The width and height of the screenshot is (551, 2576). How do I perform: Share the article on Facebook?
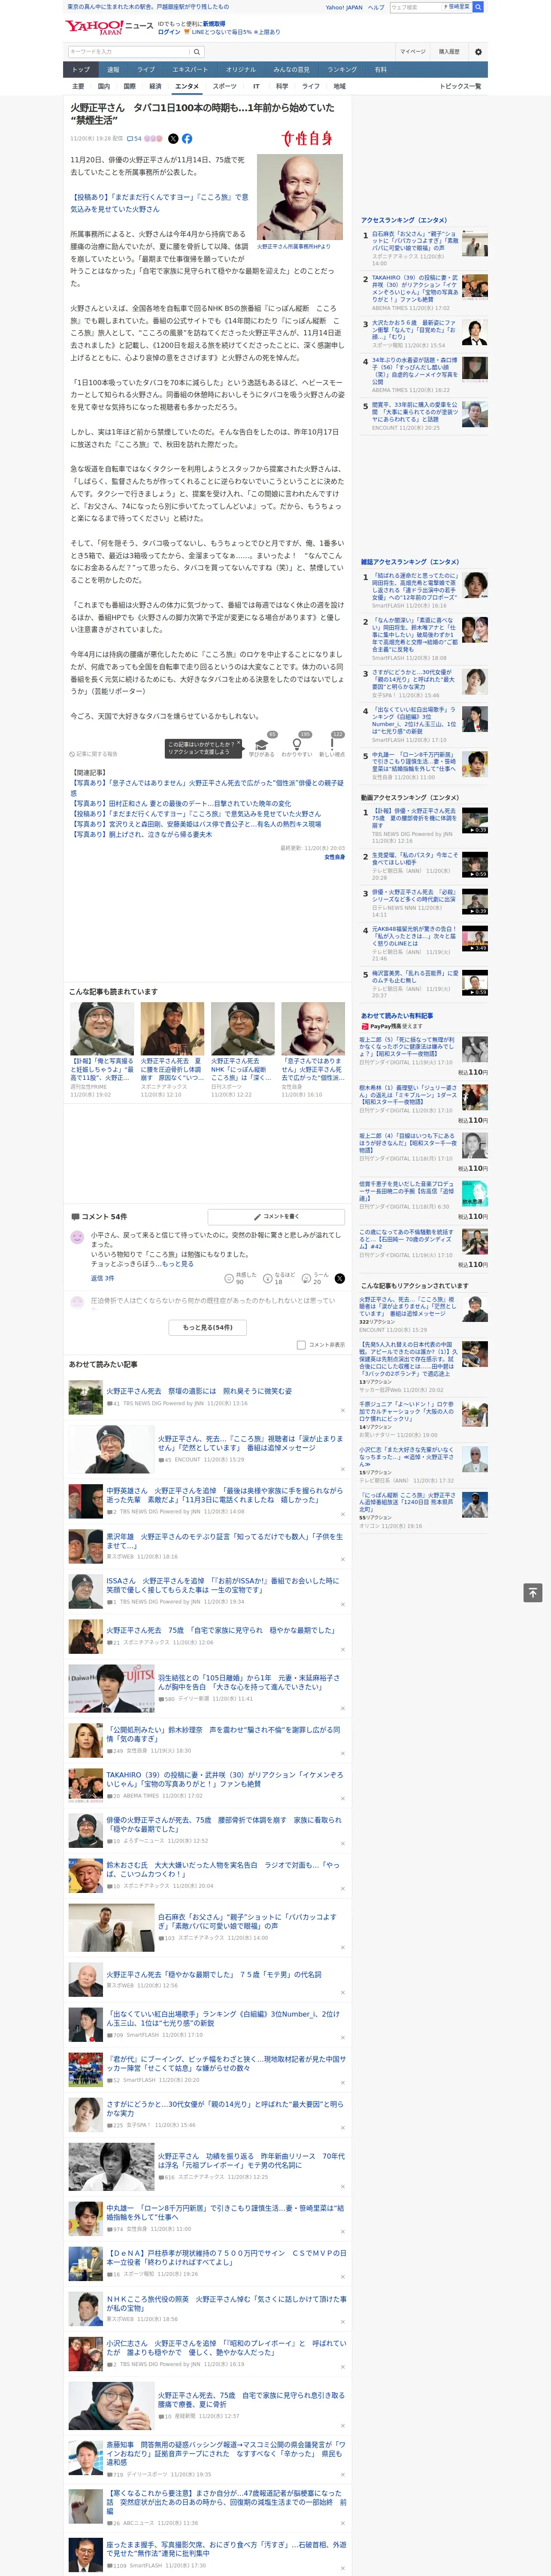coord(187,139)
